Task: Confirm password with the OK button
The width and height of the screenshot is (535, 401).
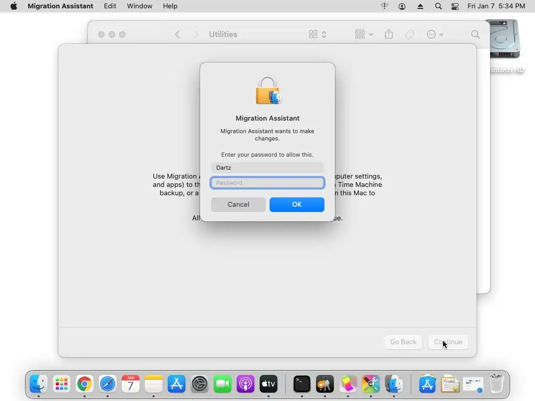Action: coord(297,205)
